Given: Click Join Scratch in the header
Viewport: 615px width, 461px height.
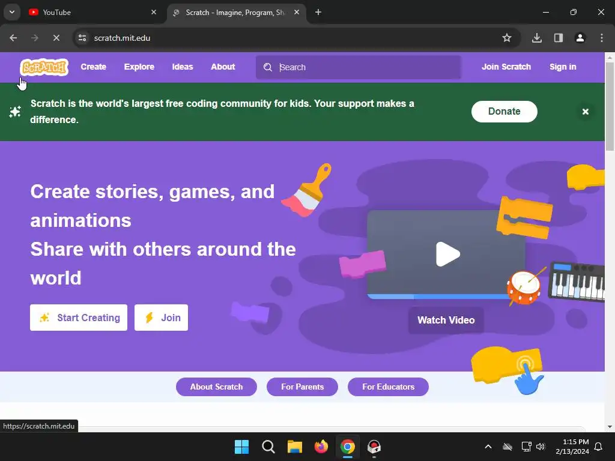Looking at the screenshot, I should [x=506, y=67].
